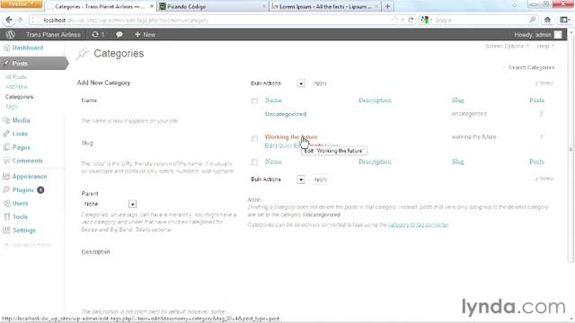The image size is (575, 323).
Task: Click the Tools icon in sidebar
Action: tap(6, 217)
